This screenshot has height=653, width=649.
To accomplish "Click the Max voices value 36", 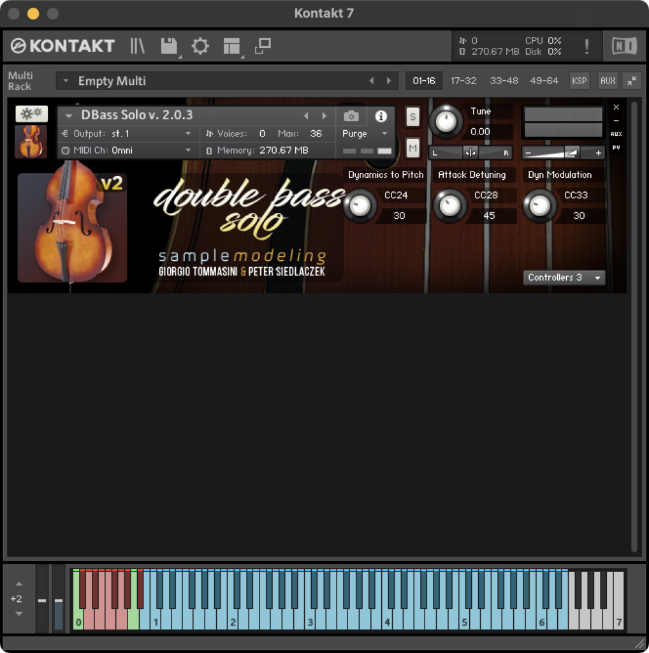I will pyautogui.click(x=316, y=134).
